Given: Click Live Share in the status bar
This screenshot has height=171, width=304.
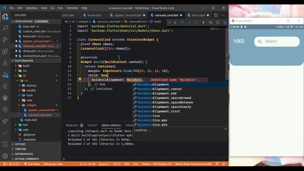Looking at the screenshot, I should point(32,164).
